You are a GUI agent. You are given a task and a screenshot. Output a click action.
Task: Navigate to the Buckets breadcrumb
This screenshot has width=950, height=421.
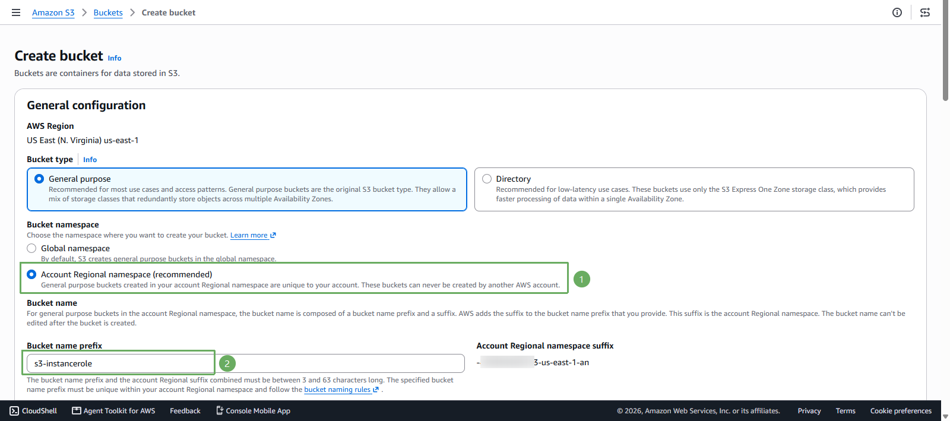pos(108,12)
